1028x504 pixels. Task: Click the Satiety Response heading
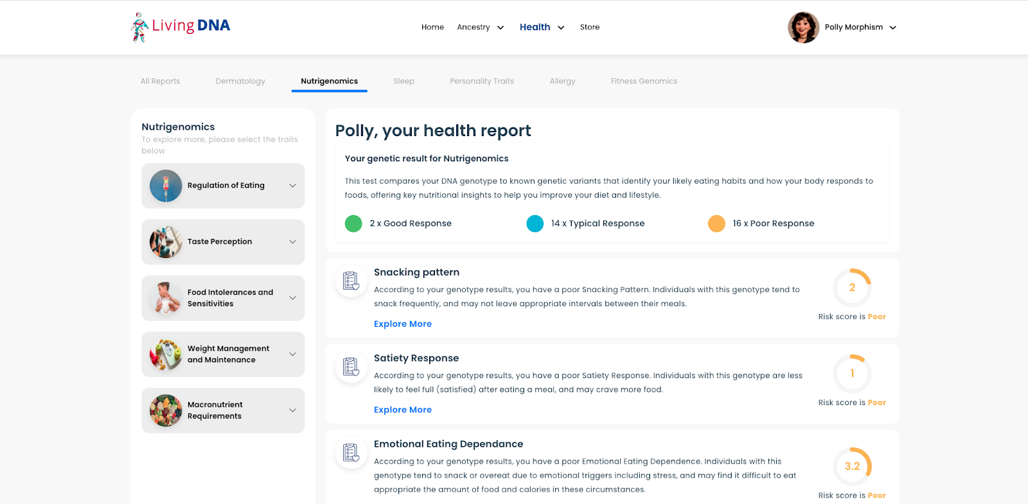(x=416, y=358)
